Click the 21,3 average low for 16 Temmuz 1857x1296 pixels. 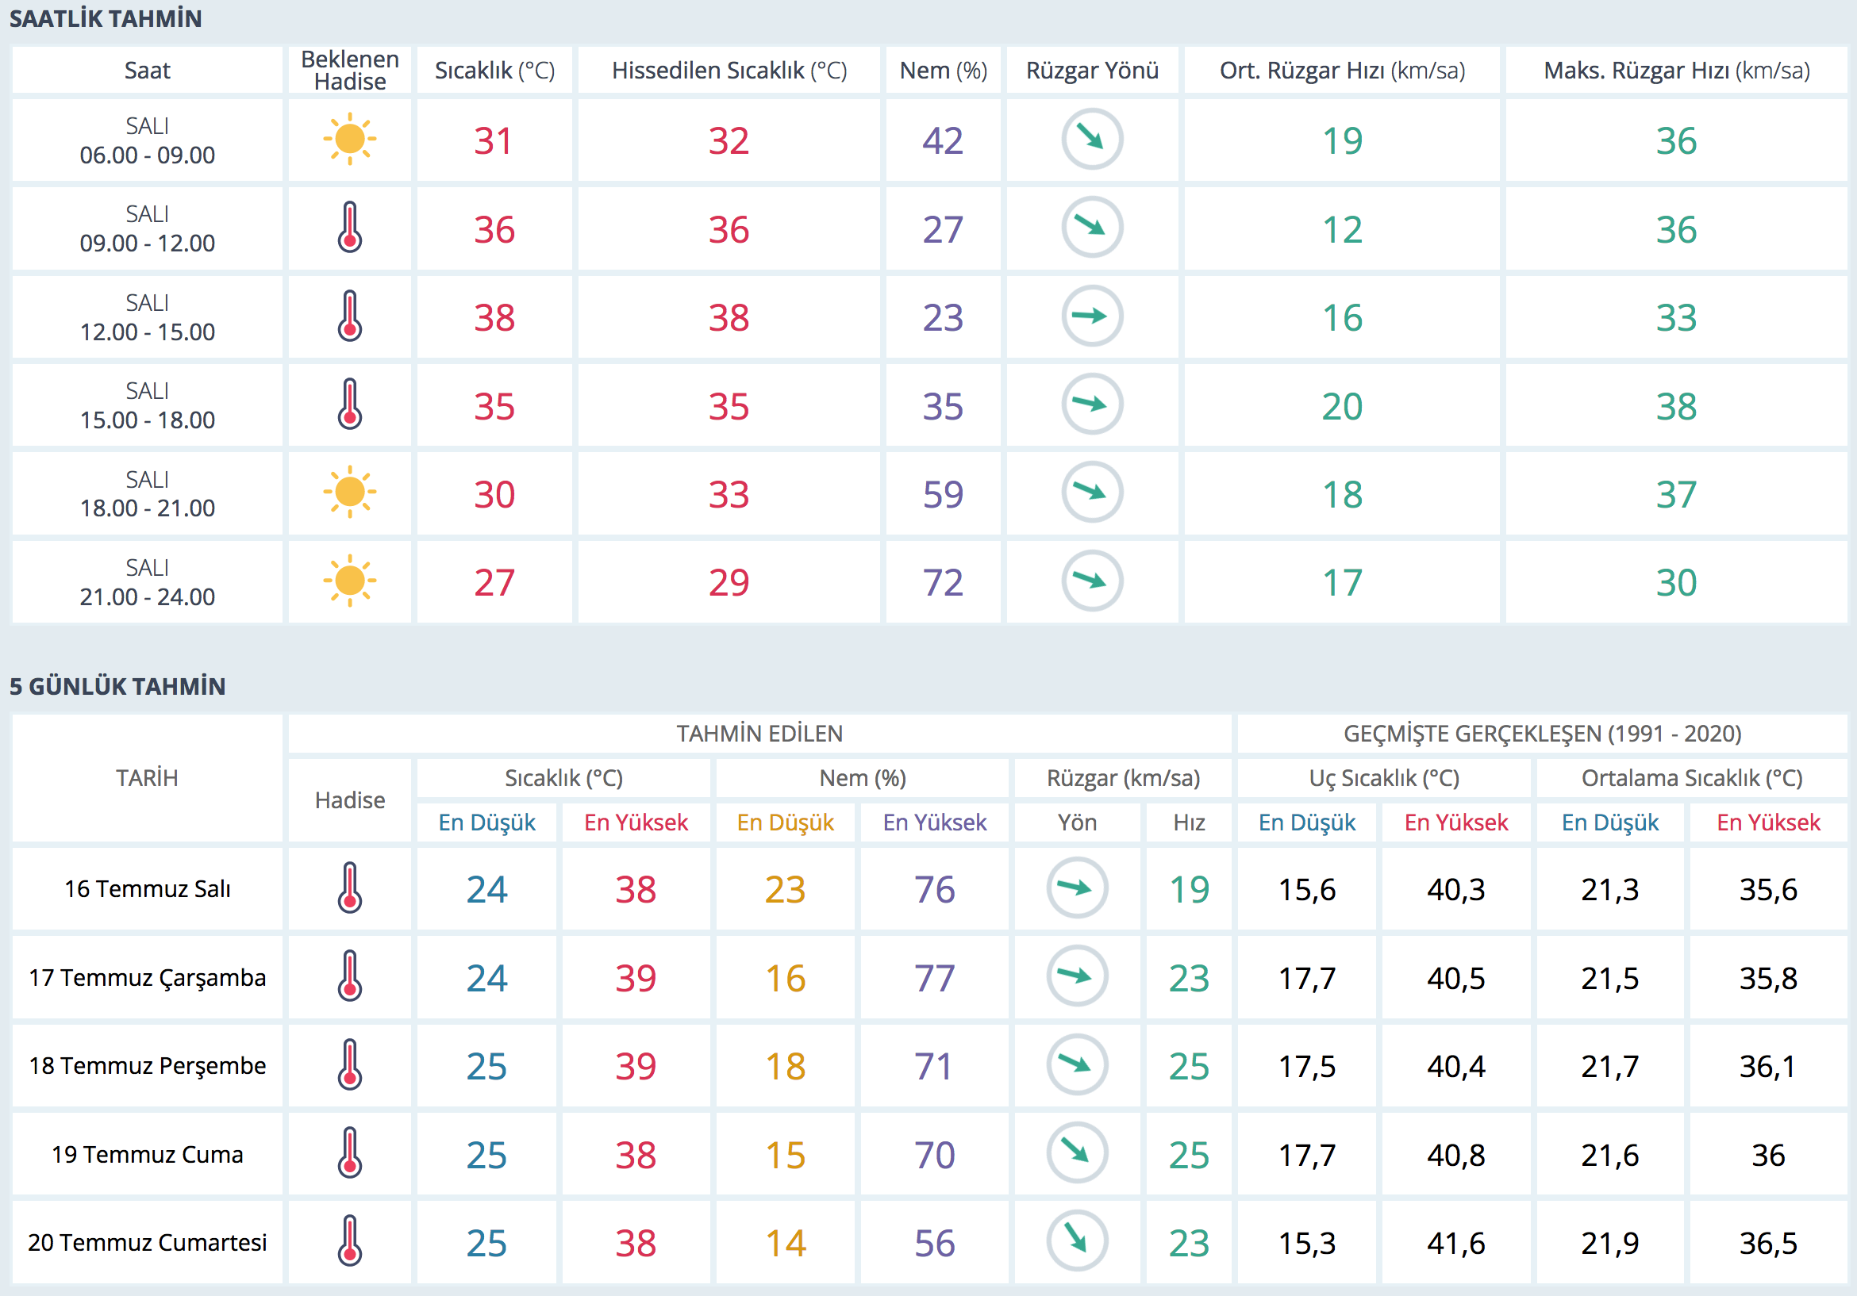point(1609,889)
